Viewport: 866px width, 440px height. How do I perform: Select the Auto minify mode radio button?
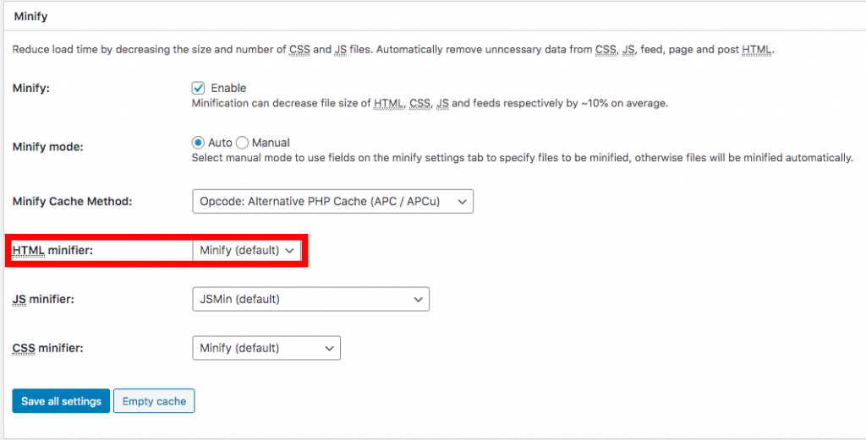[x=198, y=143]
